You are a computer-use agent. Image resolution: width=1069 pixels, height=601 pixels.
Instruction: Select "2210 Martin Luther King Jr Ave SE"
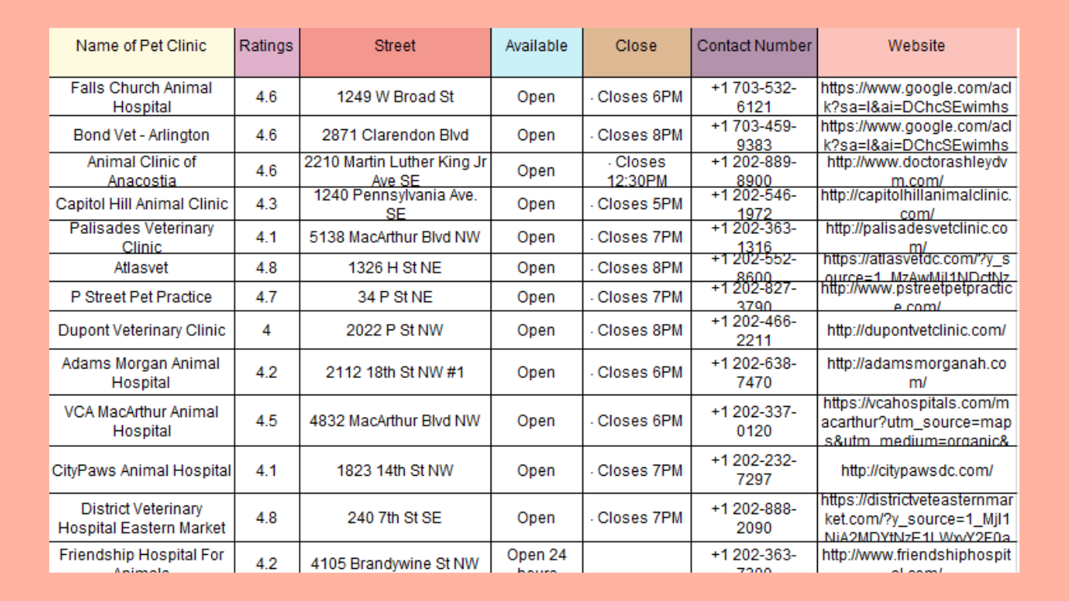click(x=395, y=171)
